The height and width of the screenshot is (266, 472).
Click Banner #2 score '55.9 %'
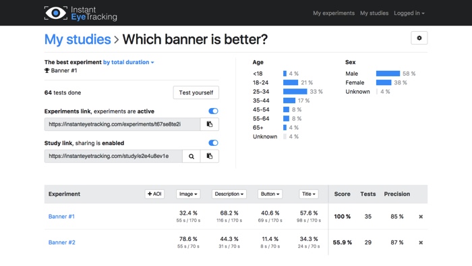click(x=343, y=242)
